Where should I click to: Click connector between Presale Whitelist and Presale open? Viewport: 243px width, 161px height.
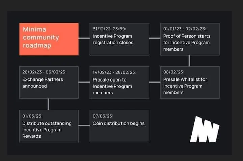(x=155, y=82)
